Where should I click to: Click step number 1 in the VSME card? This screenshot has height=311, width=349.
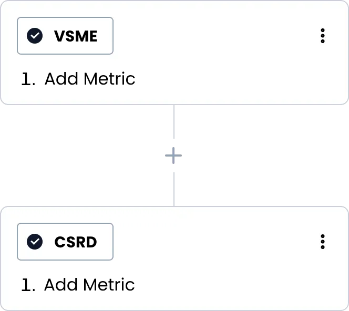(x=28, y=79)
